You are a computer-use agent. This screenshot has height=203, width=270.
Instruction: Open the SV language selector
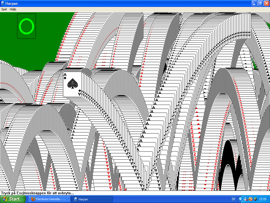coord(233,199)
